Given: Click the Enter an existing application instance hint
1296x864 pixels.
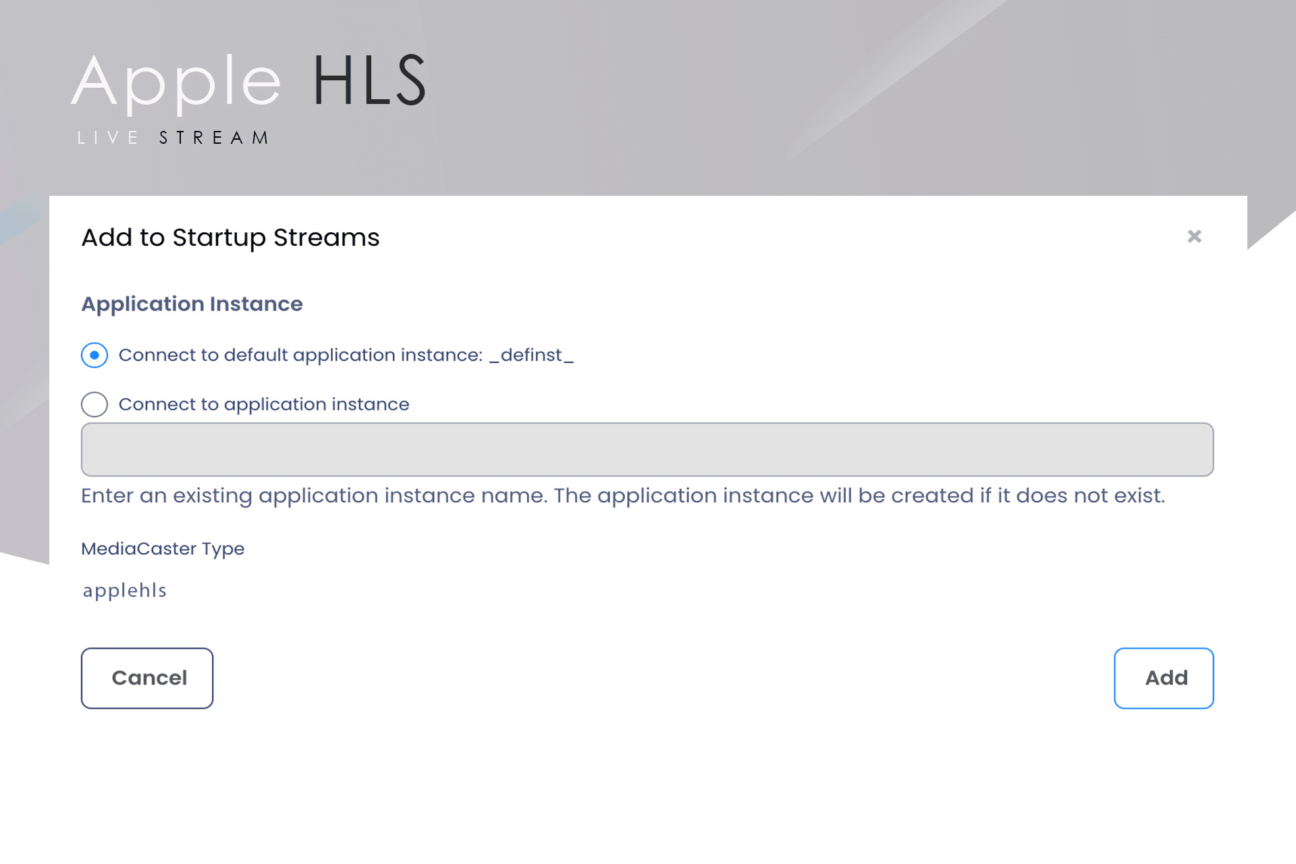Looking at the screenshot, I should [623, 496].
